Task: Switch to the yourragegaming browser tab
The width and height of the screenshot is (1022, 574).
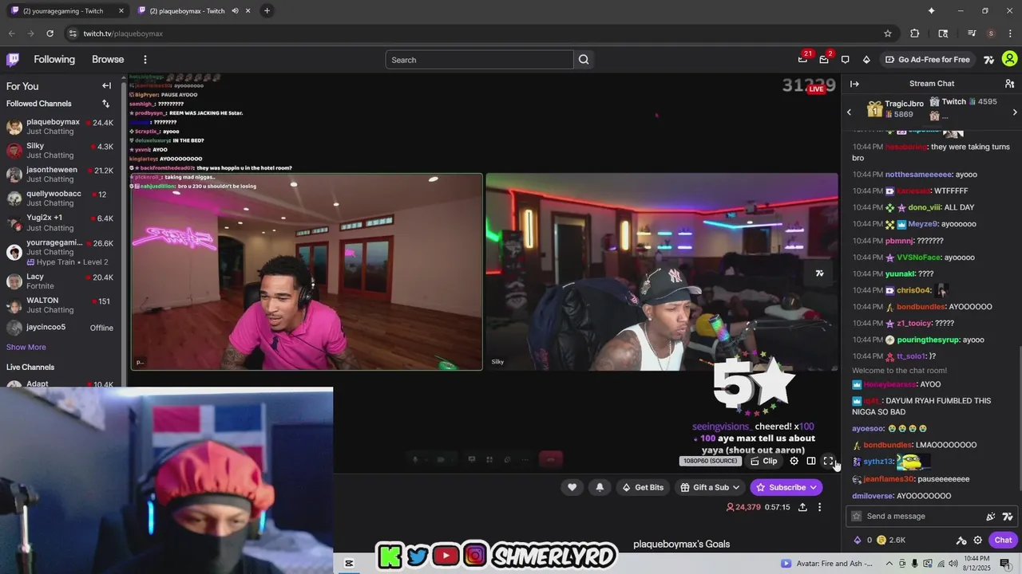Action: [x=68, y=11]
